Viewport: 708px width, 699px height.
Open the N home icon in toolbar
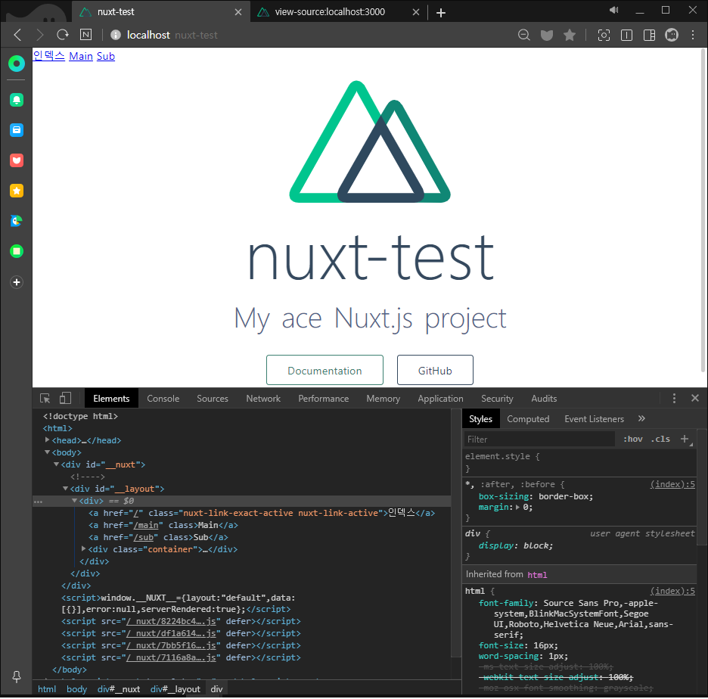pyautogui.click(x=85, y=35)
